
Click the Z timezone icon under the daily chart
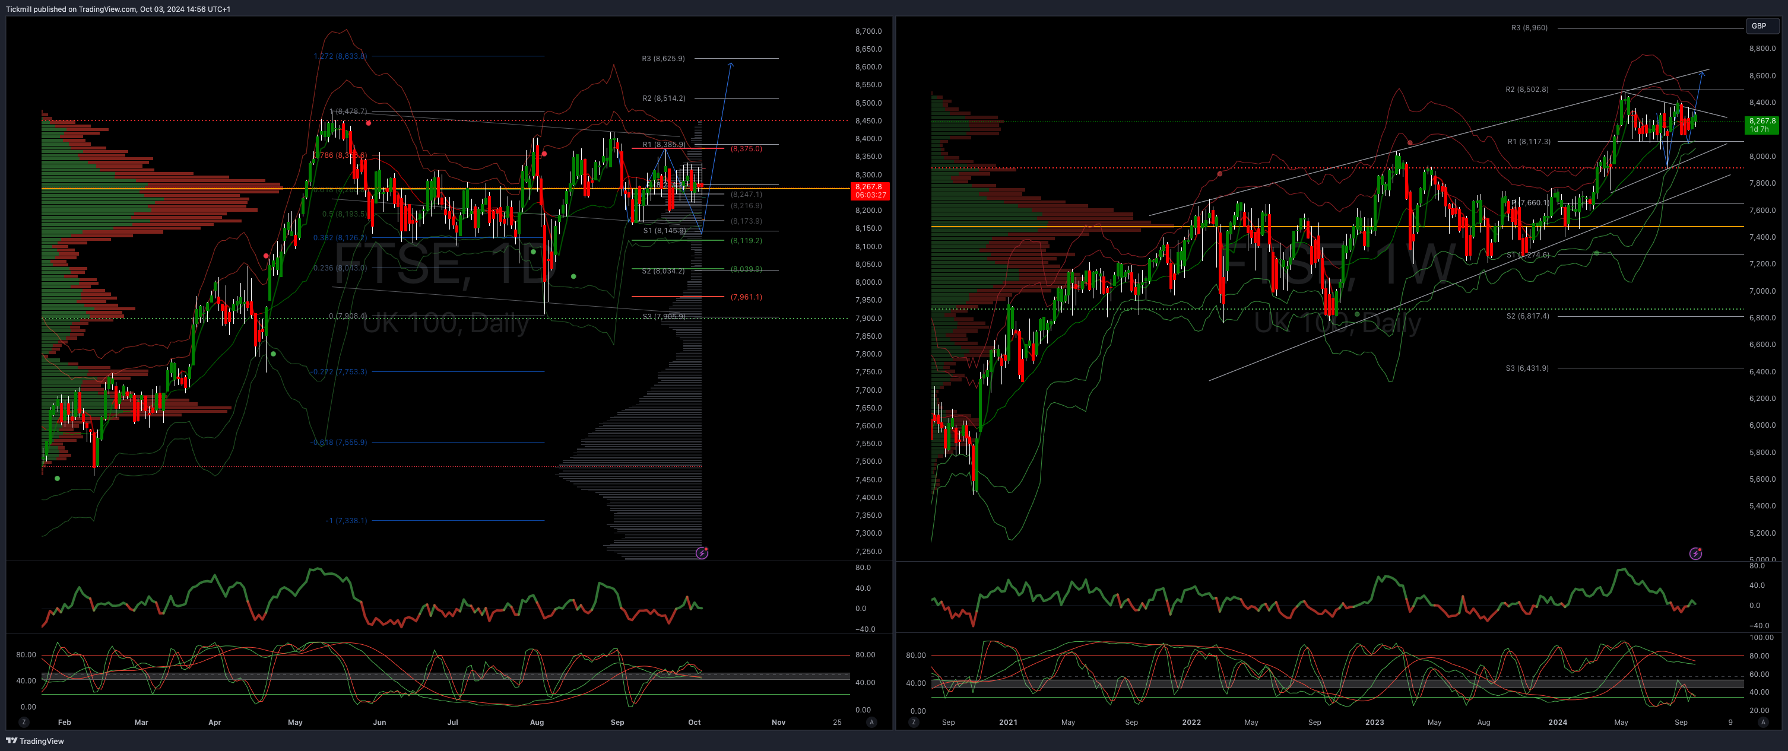(x=24, y=722)
